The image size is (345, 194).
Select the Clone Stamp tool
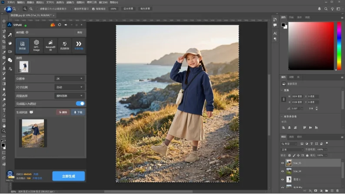pos(4,68)
